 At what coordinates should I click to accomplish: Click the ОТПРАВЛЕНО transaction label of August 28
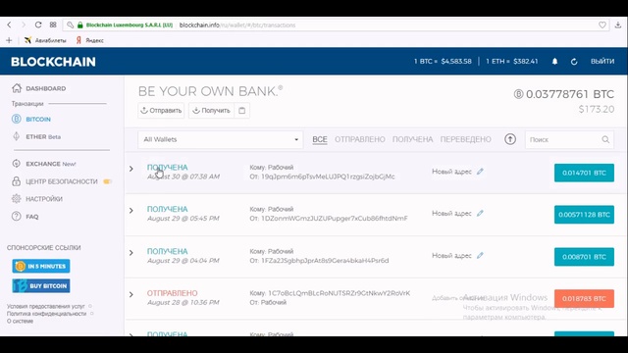click(172, 293)
